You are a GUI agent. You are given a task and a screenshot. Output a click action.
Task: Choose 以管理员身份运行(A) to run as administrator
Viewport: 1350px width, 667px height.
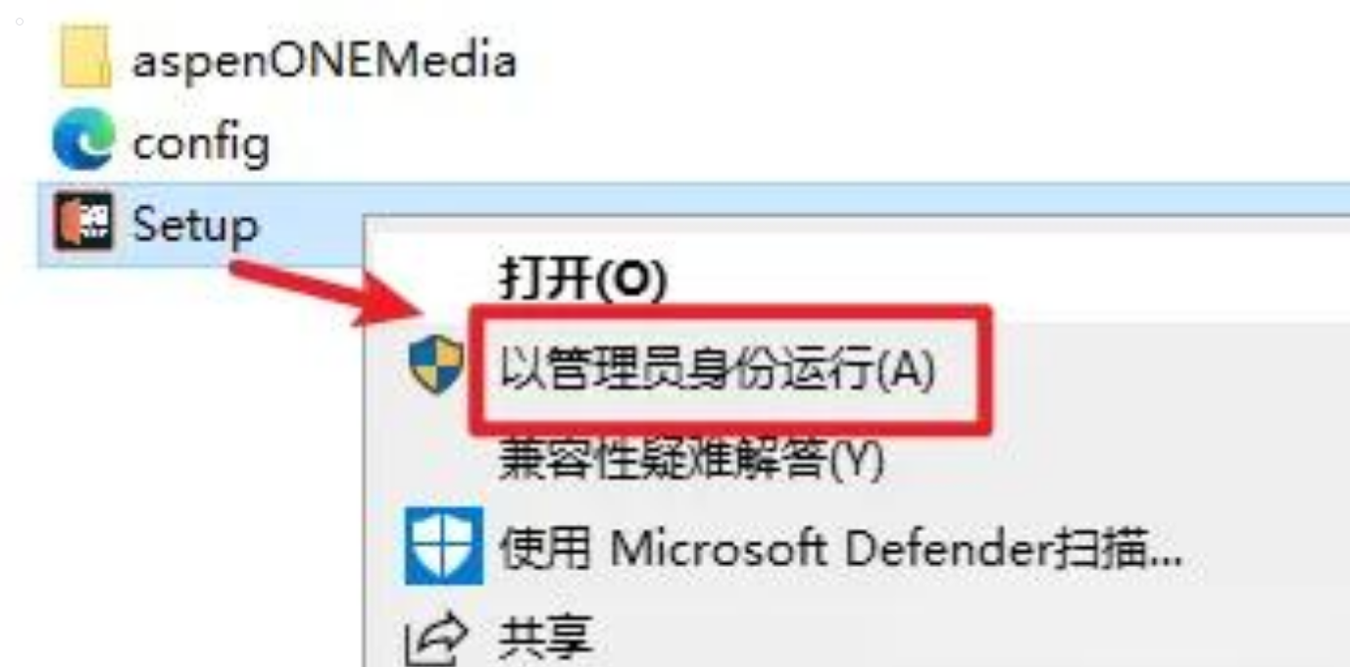[717, 370]
